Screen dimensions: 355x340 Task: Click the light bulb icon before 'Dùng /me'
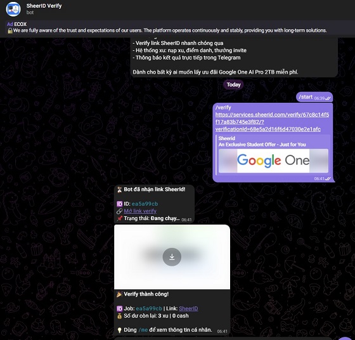119,330
